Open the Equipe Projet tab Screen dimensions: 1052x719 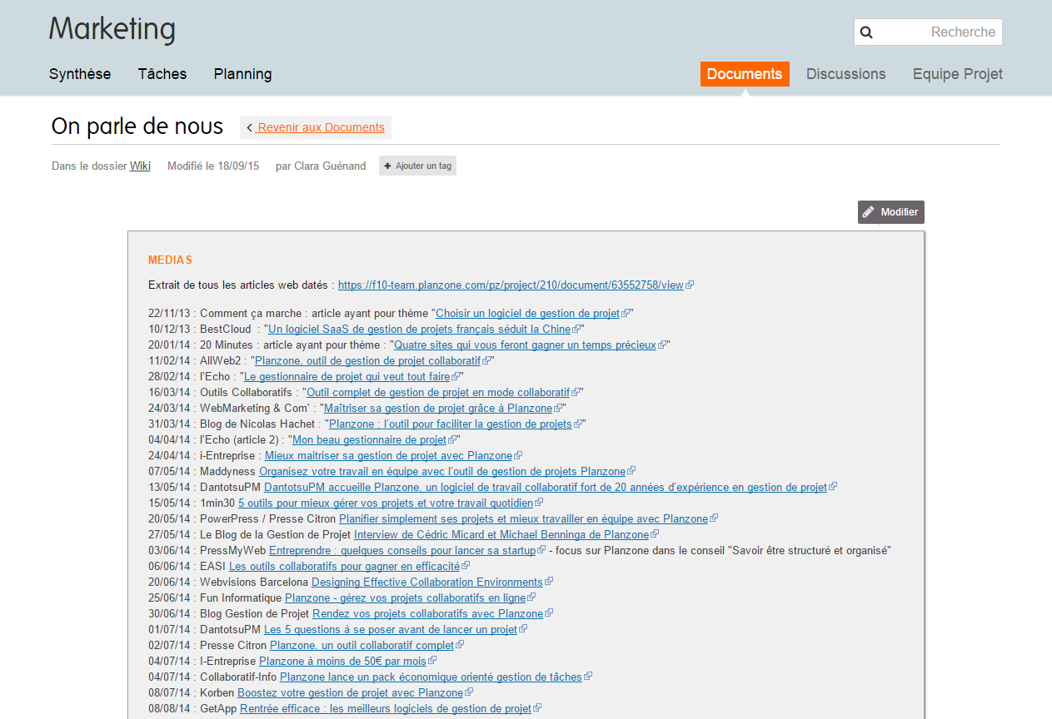[958, 74]
